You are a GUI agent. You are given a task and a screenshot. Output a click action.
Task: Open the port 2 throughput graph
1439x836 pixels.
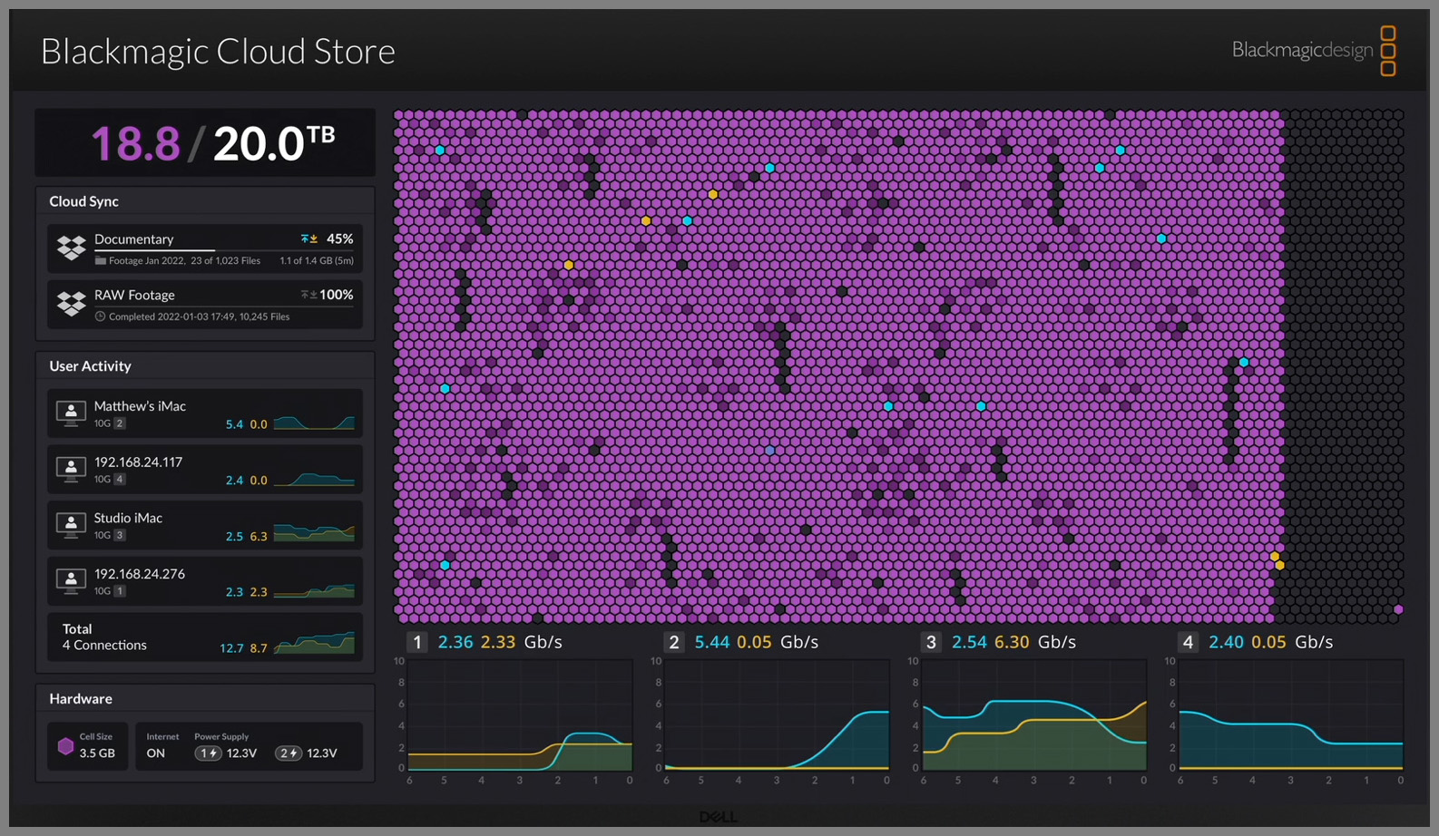pyautogui.click(x=777, y=715)
